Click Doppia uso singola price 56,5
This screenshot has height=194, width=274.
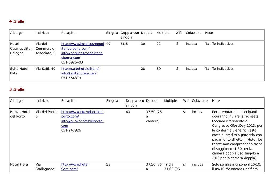124,44
